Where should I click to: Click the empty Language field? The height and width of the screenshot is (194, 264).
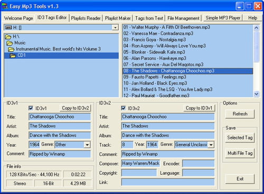pos(199,173)
